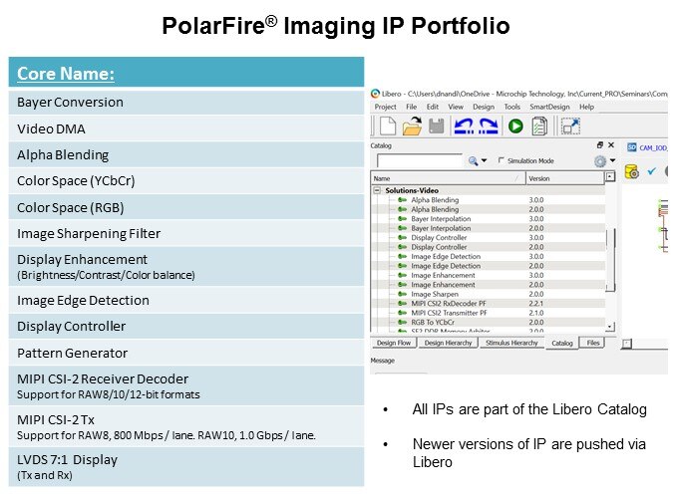Select the Image Sharpen catalog entry
673x504 pixels.
pyautogui.click(x=434, y=294)
